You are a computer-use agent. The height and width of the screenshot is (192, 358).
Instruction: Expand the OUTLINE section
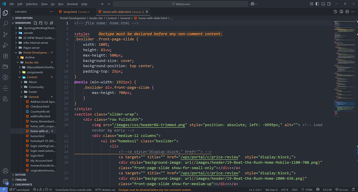[34, 175]
